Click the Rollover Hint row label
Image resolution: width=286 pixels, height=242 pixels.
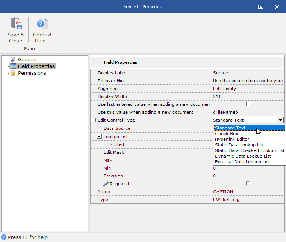pyautogui.click(x=112, y=81)
